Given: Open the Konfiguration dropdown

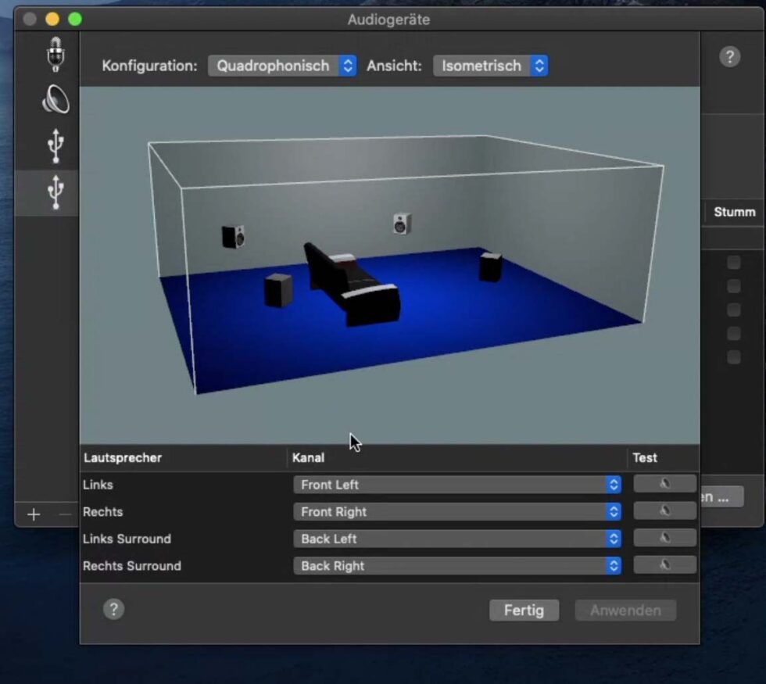Looking at the screenshot, I should (282, 66).
